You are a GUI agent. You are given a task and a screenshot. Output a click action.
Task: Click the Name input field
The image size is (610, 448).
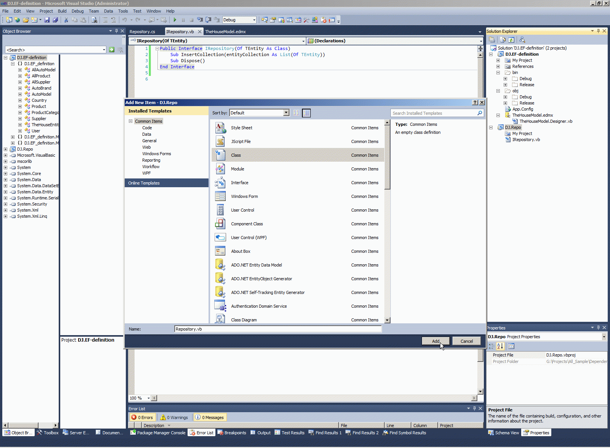tap(278, 329)
